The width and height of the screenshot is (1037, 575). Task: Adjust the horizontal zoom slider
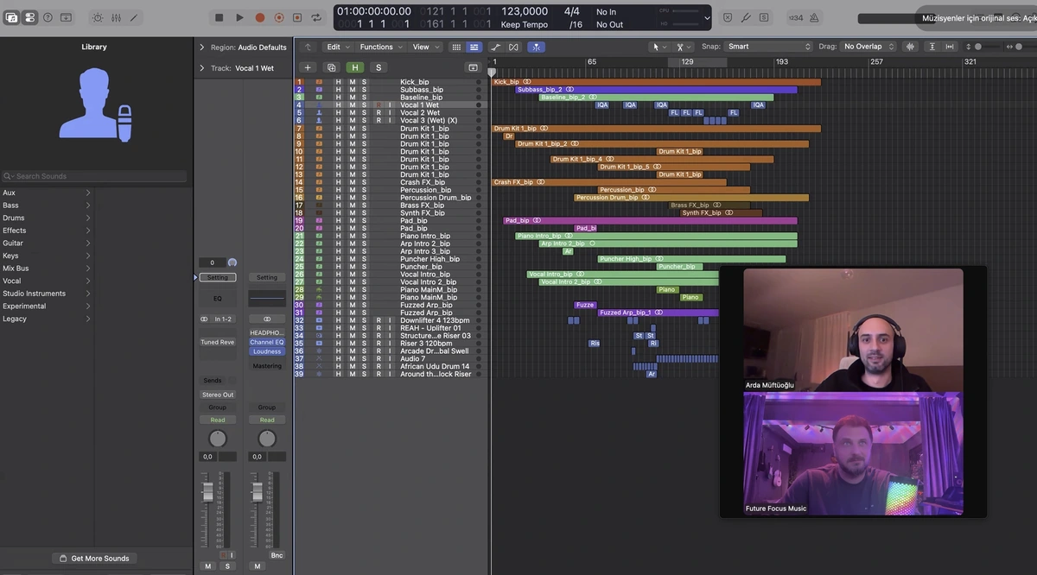pyautogui.click(x=1020, y=47)
